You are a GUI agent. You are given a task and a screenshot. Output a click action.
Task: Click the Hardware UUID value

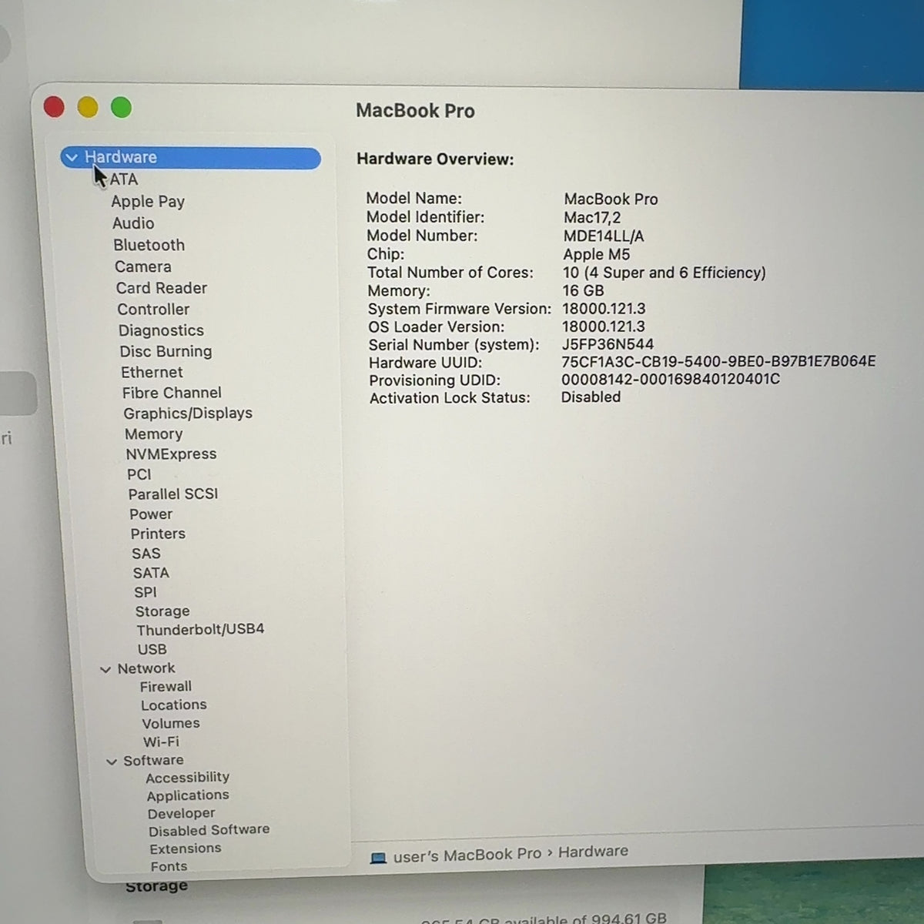(718, 361)
